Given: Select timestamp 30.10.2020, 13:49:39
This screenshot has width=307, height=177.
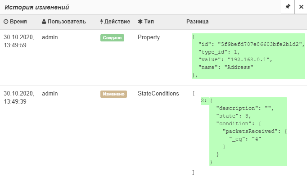Looking at the screenshot, I should tap(19, 97).
